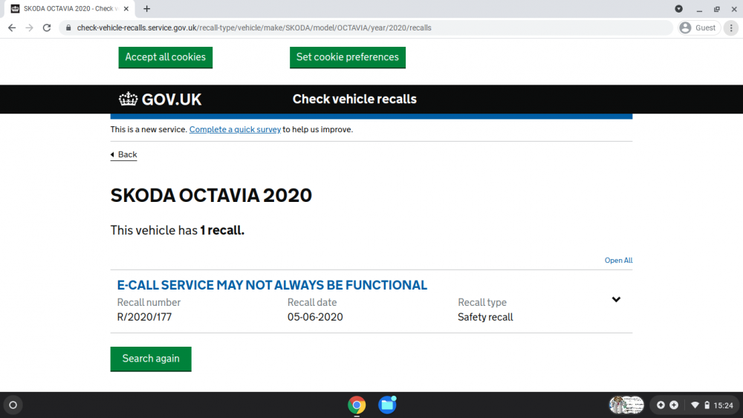
Task: Click the SKODA OCTAVIA 2020 page heading
Action: [211, 195]
